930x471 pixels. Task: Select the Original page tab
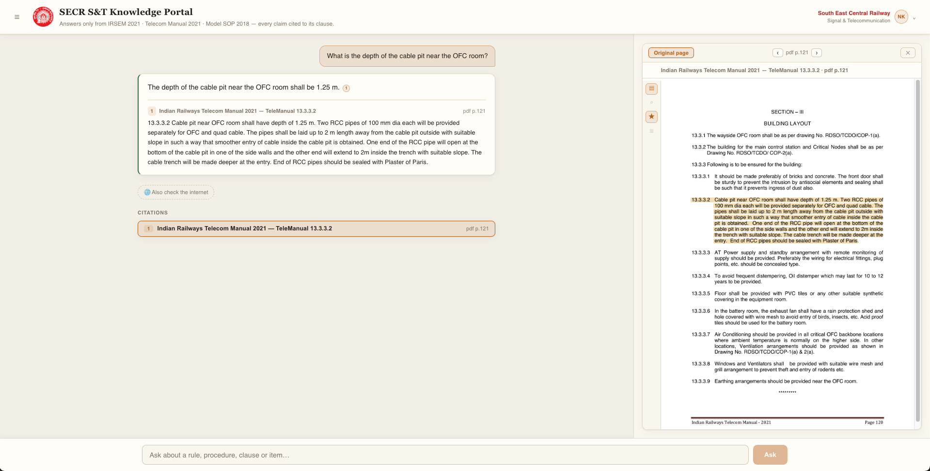tap(671, 53)
